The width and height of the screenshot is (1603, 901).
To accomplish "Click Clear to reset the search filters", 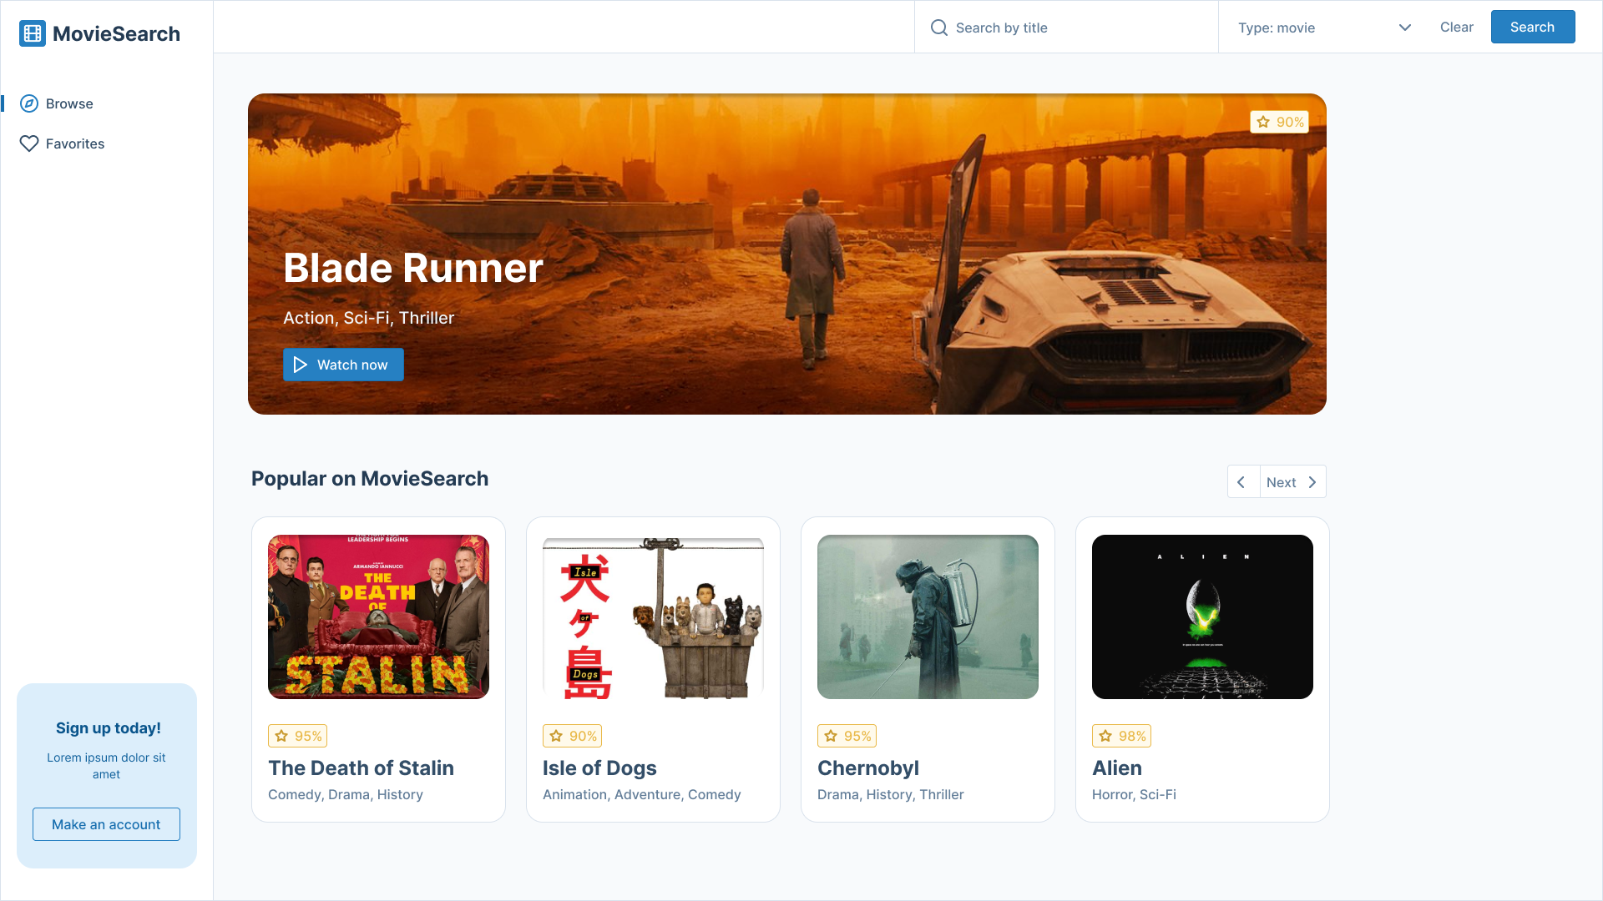I will click(x=1456, y=27).
